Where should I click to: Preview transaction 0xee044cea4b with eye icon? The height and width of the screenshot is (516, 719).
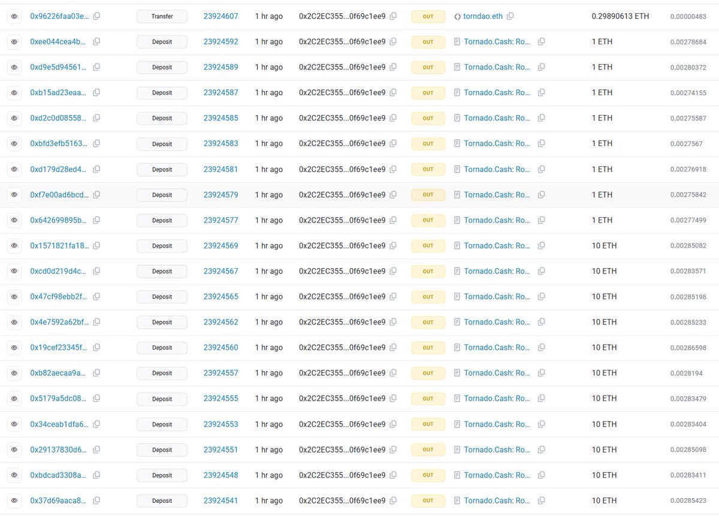click(14, 42)
